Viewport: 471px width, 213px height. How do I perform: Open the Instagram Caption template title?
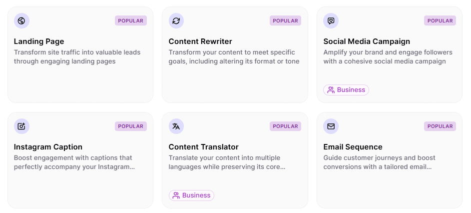pyautogui.click(x=48, y=147)
